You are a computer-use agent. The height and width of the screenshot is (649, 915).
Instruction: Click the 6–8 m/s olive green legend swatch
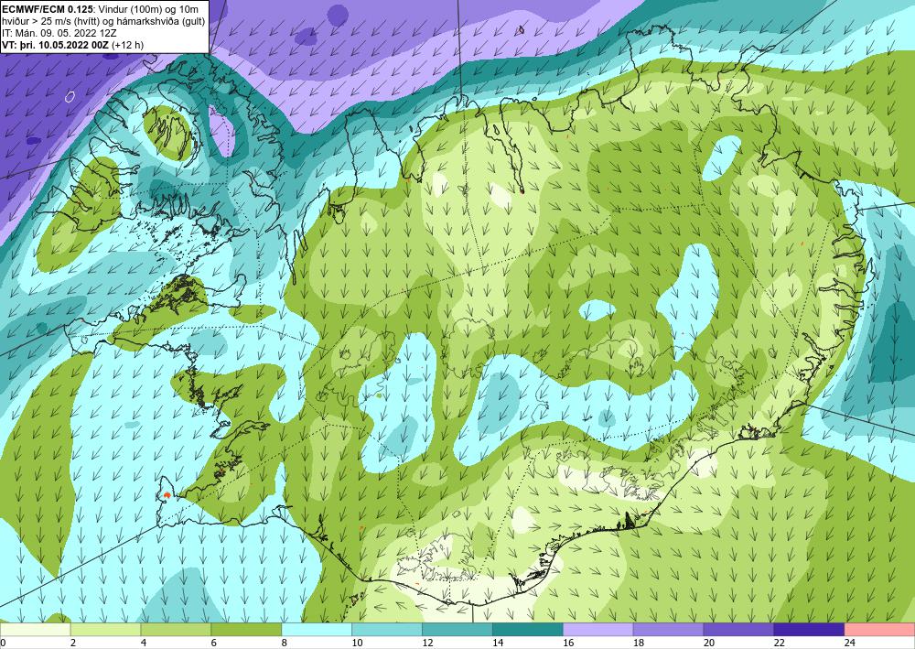(x=246, y=630)
